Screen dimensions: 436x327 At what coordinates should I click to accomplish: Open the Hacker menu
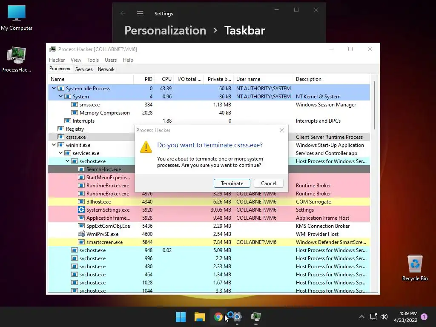pyautogui.click(x=57, y=60)
